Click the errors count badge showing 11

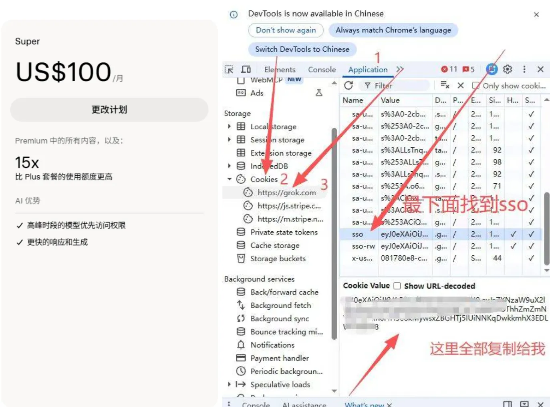[x=449, y=69]
